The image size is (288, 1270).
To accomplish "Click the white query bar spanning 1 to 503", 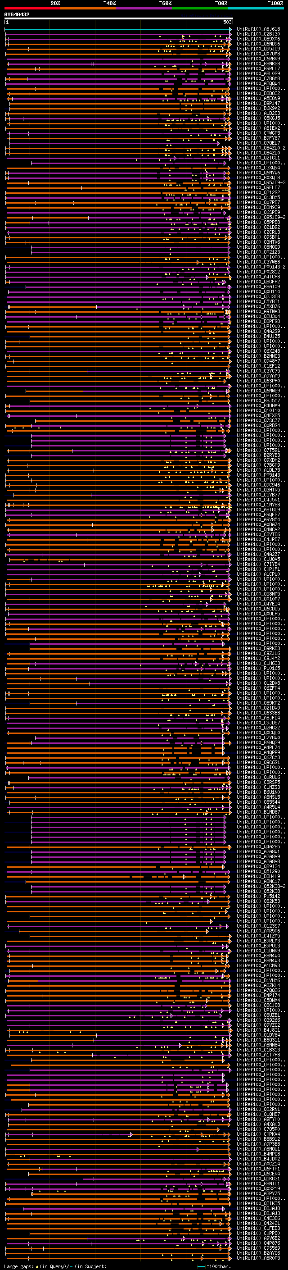I will (x=119, y=18).
